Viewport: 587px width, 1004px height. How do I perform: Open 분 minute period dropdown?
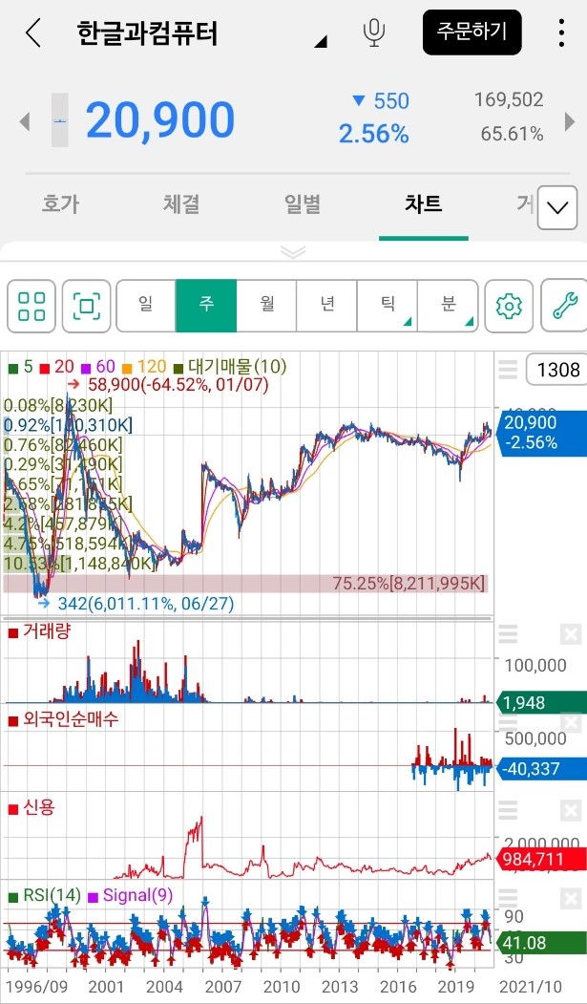pos(448,306)
